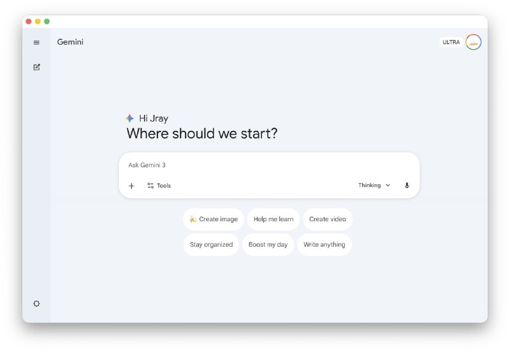Maximize the window using green button
Image resolution: width=510 pixels, height=352 pixels.
47,22
